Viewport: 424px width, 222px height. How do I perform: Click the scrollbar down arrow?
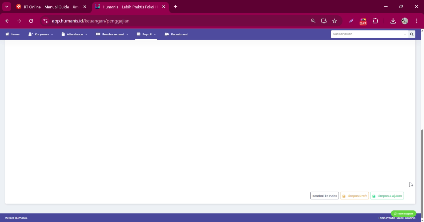click(x=422, y=220)
